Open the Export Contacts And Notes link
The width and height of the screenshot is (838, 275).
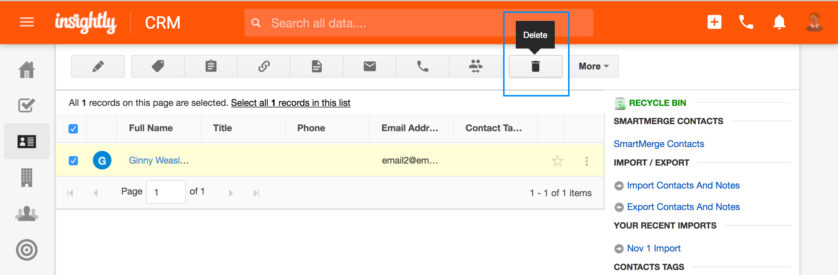coord(683,207)
